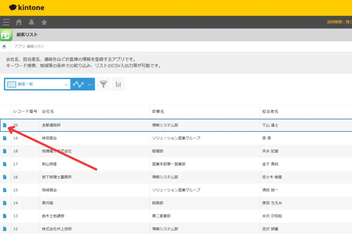Open the 試用期間 trial period link
Viewport: 352px width, 234px height.
click(x=340, y=21)
